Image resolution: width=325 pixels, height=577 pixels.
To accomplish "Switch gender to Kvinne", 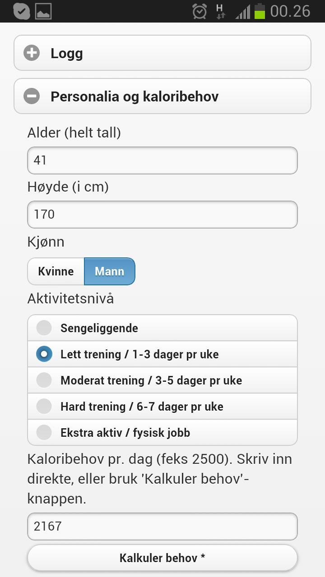I will point(56,271).
